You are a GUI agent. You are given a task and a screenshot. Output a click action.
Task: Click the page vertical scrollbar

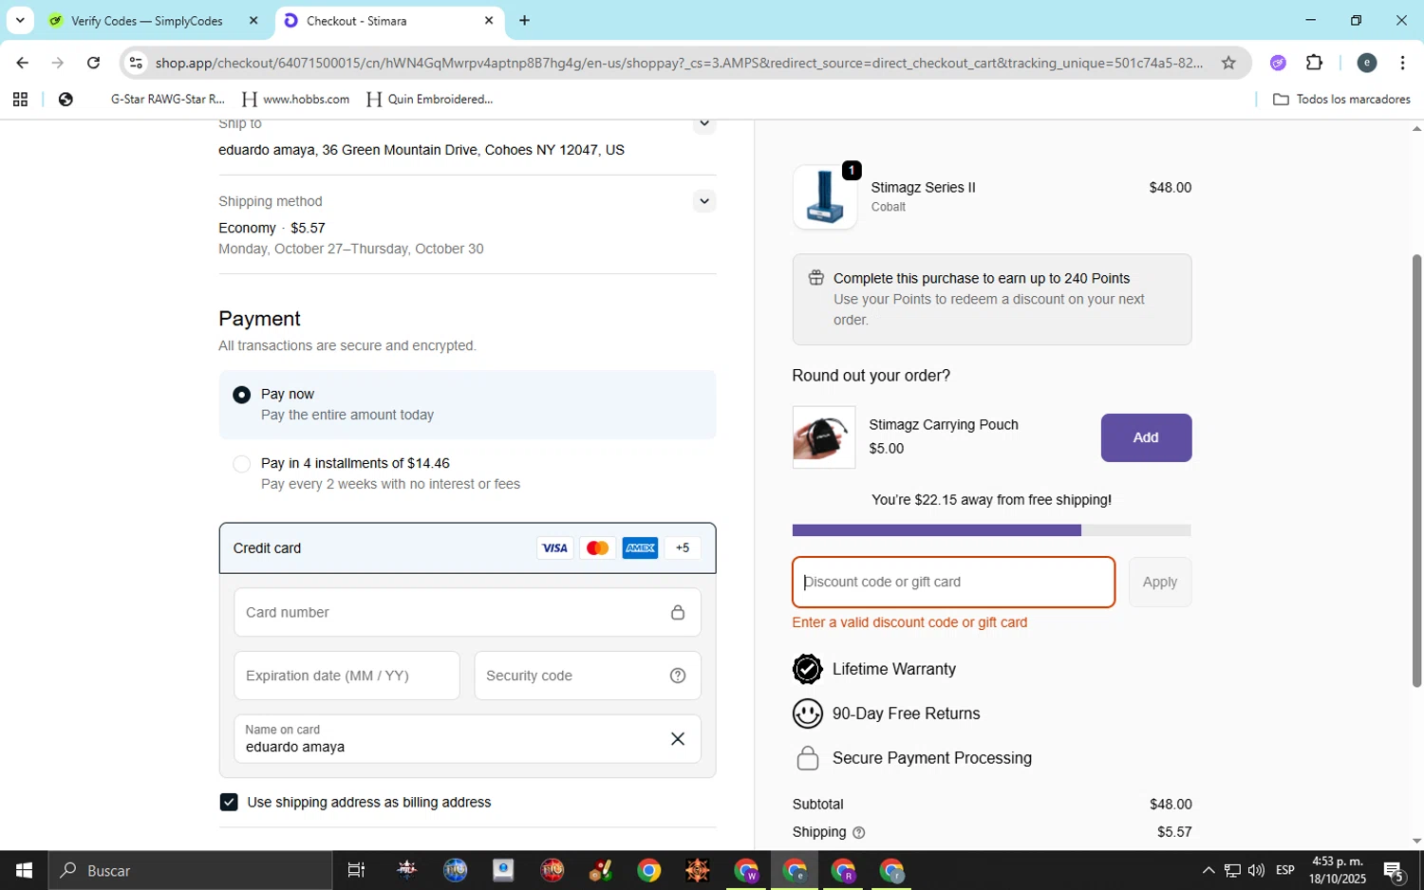[1416, 470]
